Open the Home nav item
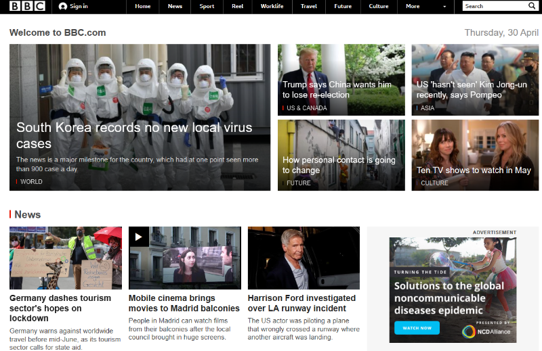Screen dimensions: 542x351 [143, 6]
